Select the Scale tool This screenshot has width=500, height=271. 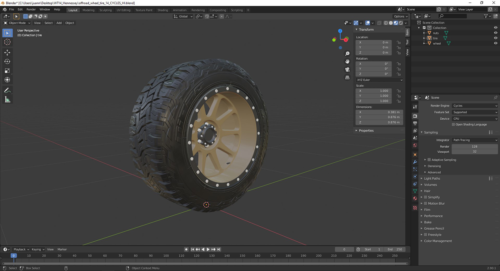[7, 71]
